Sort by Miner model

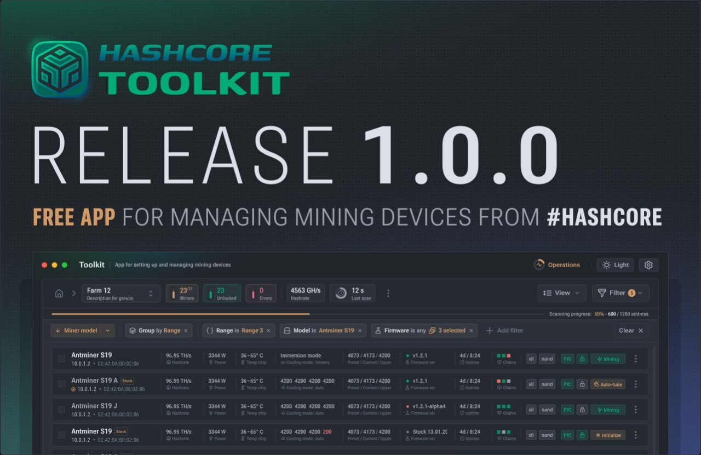click(76, 331)
